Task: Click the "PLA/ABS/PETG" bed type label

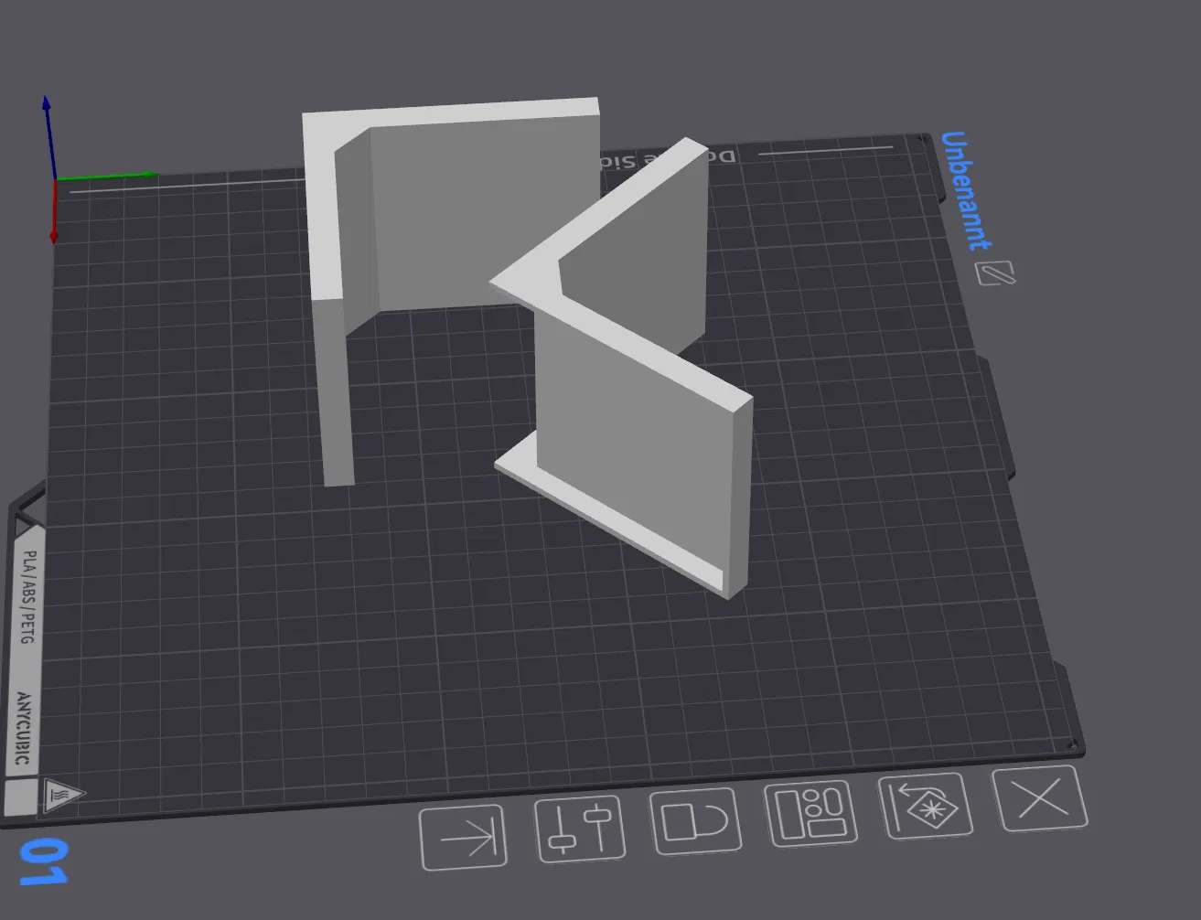Action: pos(29,596)
